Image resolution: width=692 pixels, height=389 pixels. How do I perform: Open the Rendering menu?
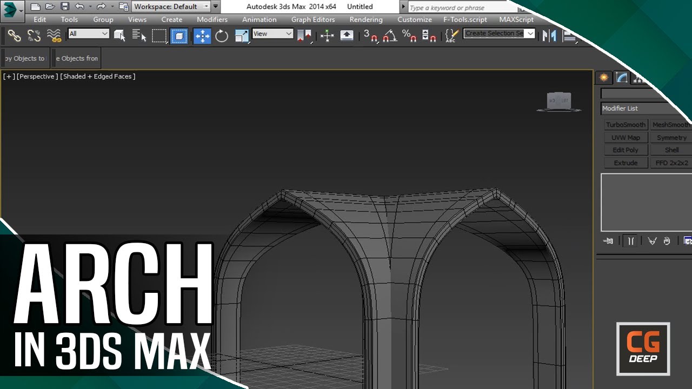366,19
